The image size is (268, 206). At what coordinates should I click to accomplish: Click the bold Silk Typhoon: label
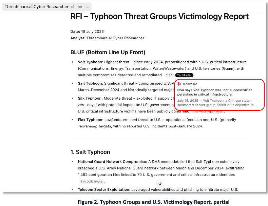click(x=90, y=98)
